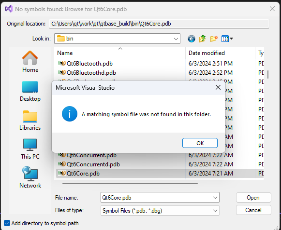This screenshot has height=230, width=281.
Task: Select Desktop in the places sidebar
Action: pos(30,91)
